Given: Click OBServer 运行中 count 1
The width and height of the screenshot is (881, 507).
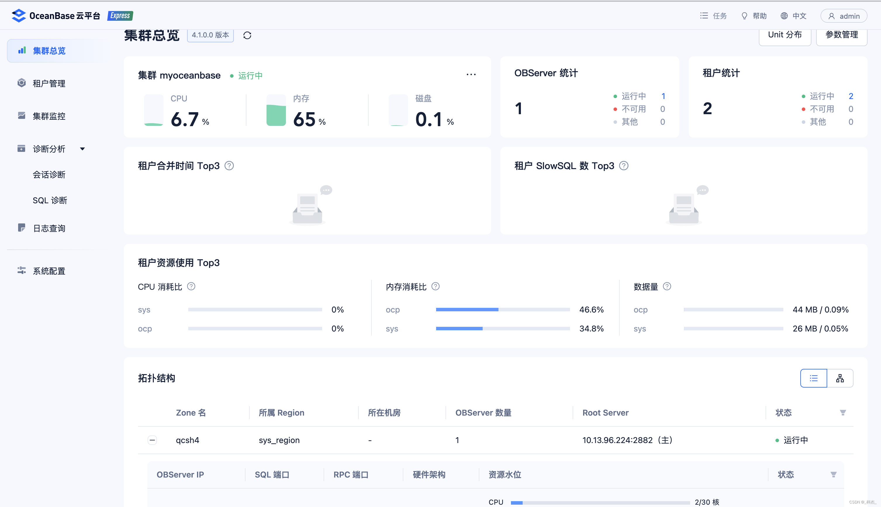Looking at the screenshot, I should [663, 96].
